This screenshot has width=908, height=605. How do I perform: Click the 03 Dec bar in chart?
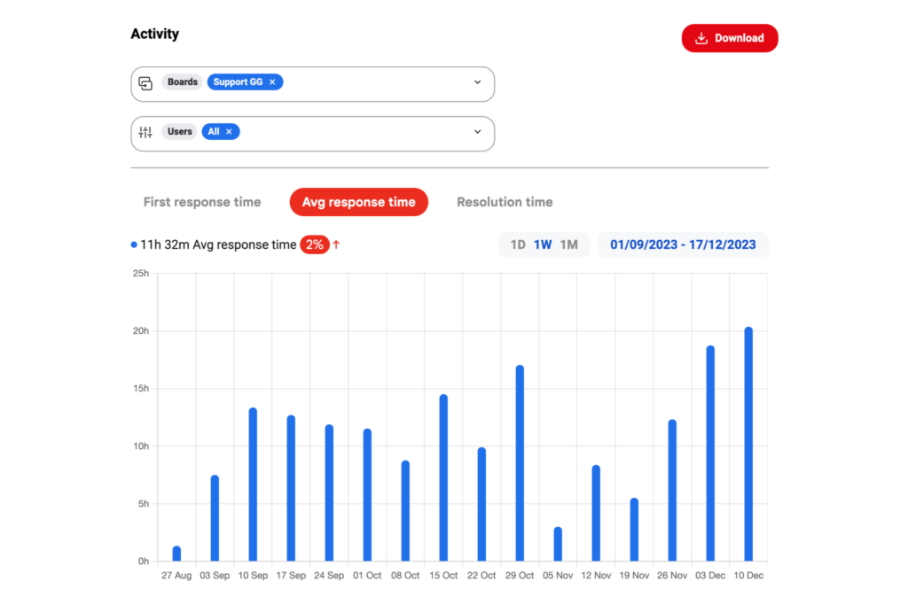coord(710,454)
